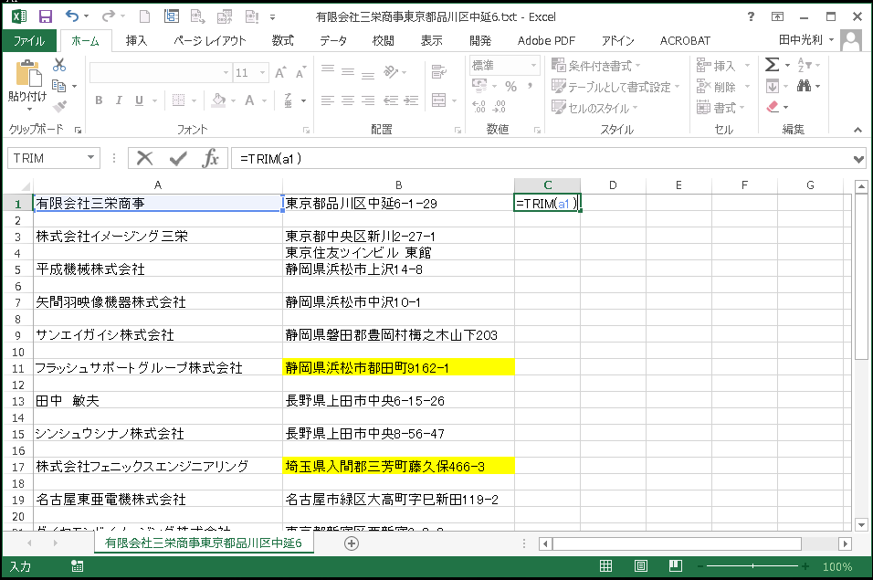873x580 pixels.
Task: Apply percent style format
Action: pyautogui.click(x=510, y=86)
